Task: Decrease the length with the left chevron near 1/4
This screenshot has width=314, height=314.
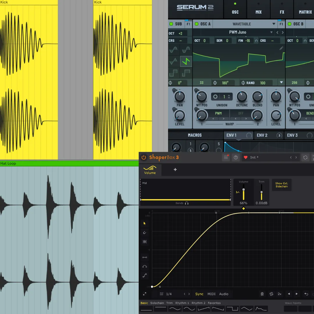Action: [184, 294]
